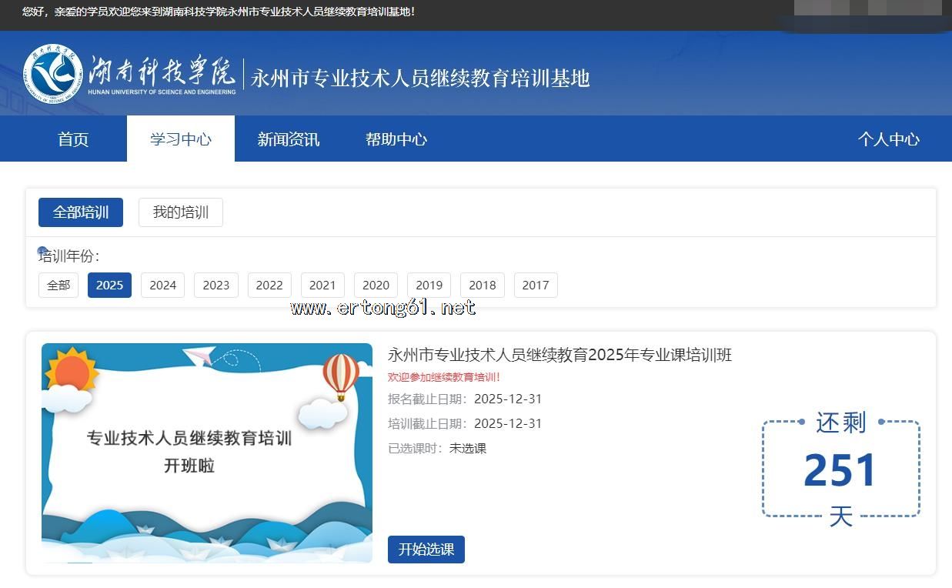Click the training course banner thumbnail

[206, 453]
